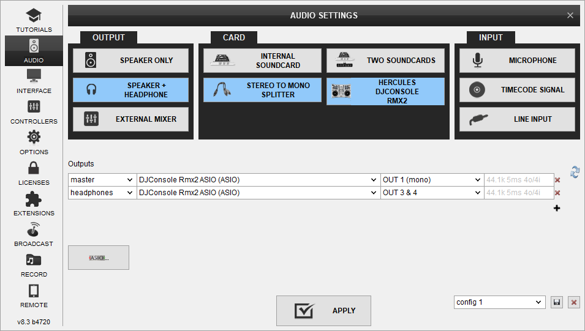Delete config 1 preset
This screenshot has height=331, width=585.
tap(574, 302)
